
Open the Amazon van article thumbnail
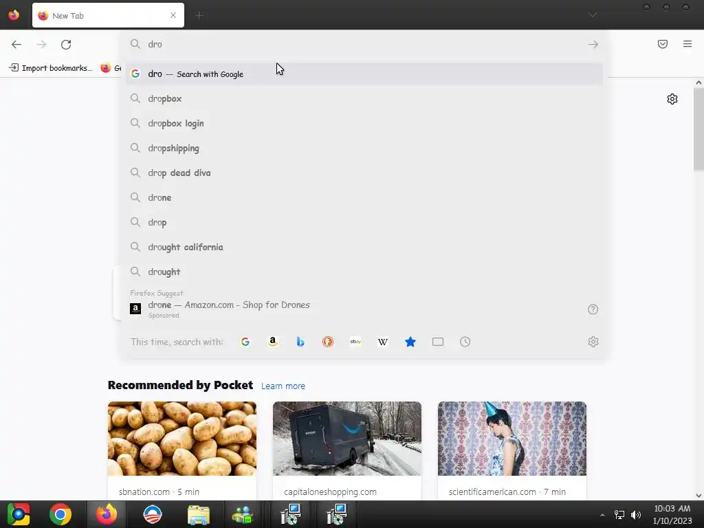tap(347, 439)
